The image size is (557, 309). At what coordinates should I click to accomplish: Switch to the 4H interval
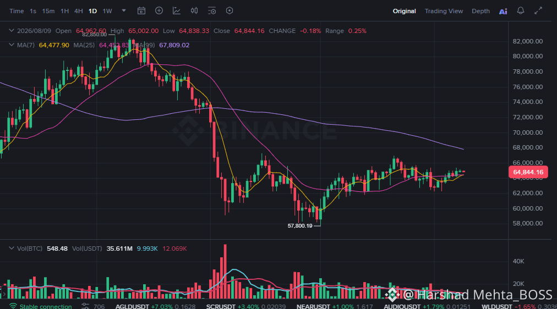tap(79, 11)
